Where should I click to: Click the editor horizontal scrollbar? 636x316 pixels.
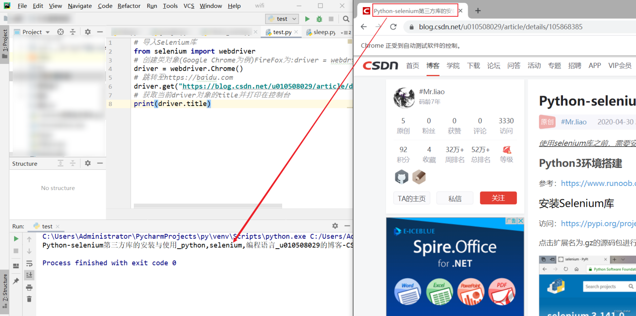[208, 206]
